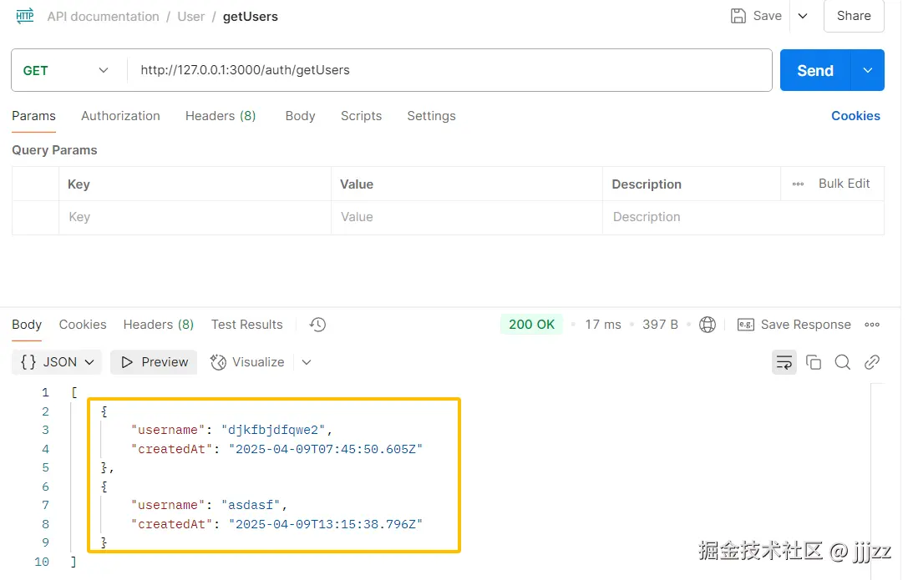Copy response body to clipboard

[x=814, y=362]
